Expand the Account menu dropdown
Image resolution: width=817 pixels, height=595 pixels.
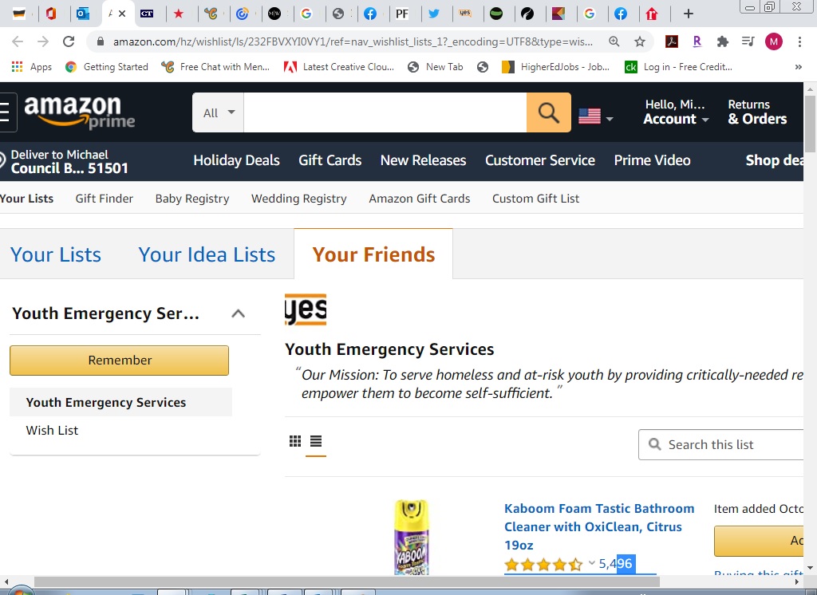(676, 112)
